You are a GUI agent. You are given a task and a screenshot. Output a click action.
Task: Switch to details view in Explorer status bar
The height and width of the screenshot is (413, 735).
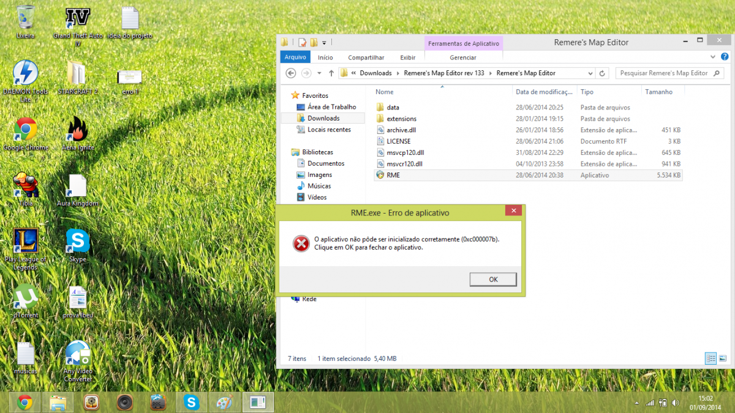tap(710, 359)
